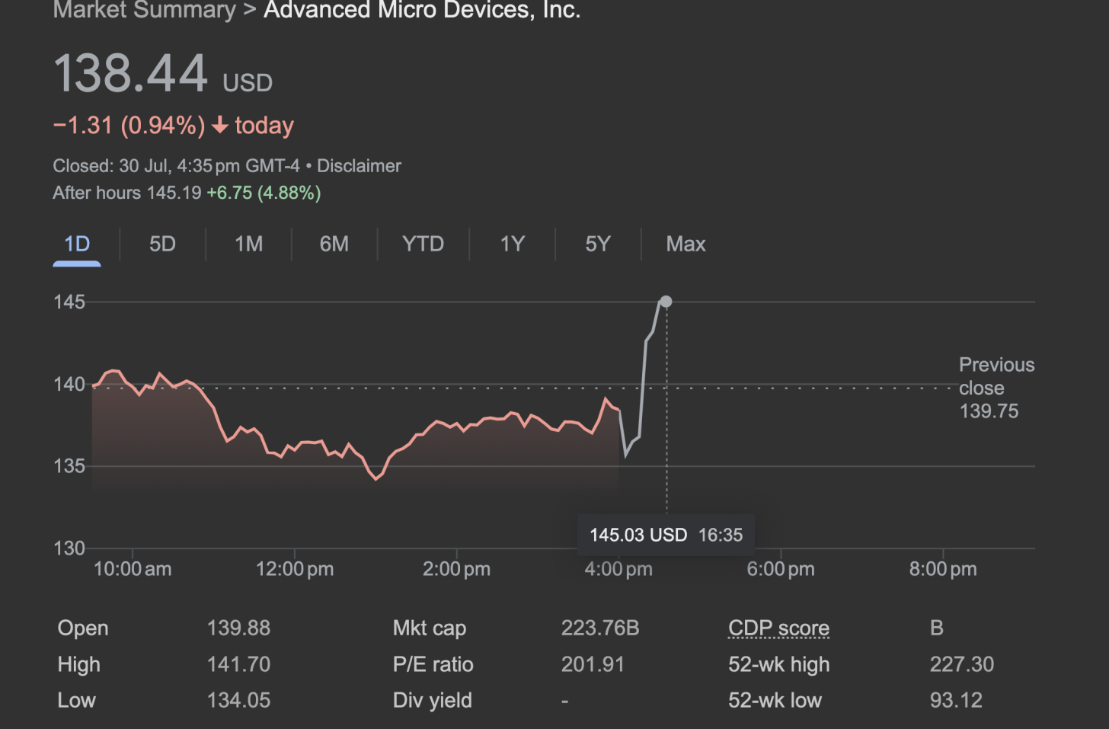
Task: Click the Previous close 139.75 label
Action: (x=996, y=388)
